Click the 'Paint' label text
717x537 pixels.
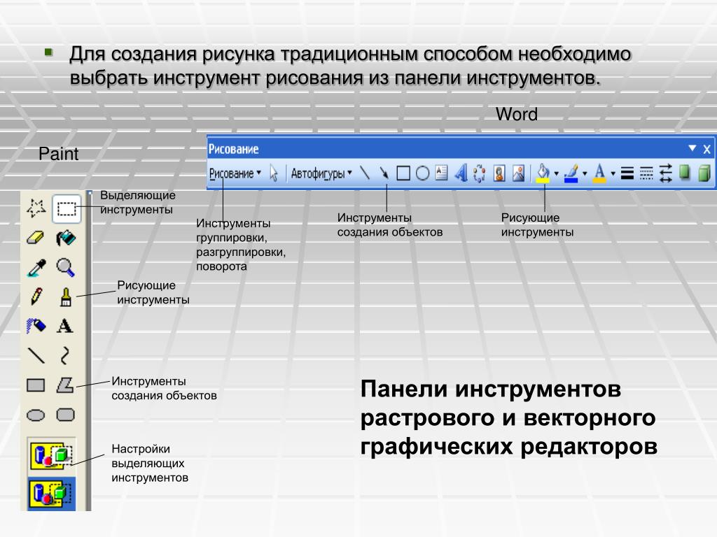tap(59, 153)
